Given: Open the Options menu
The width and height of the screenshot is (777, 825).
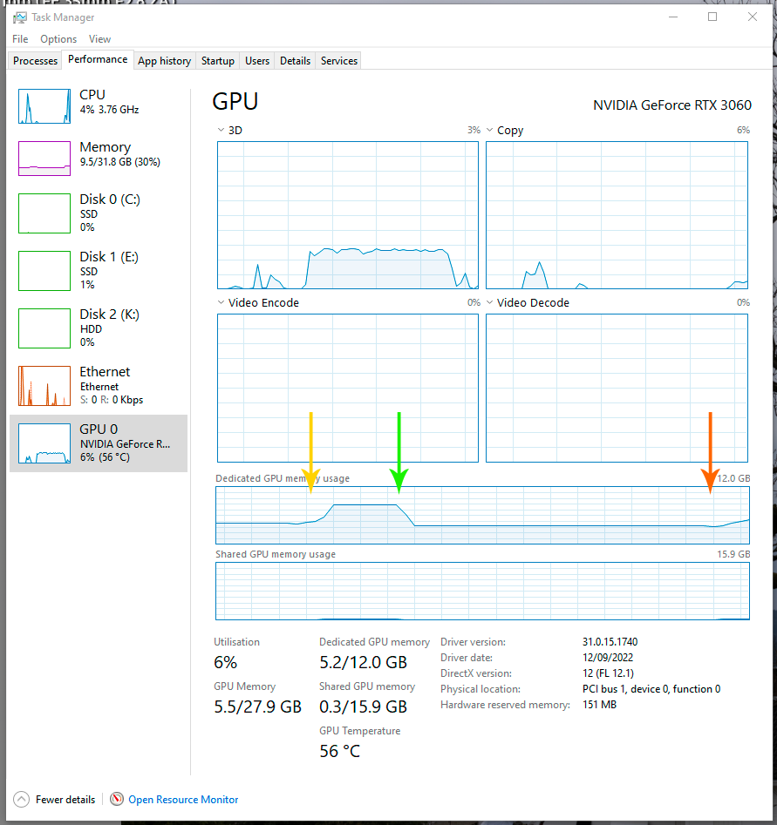Looking at the screenshot, I should point(58,39).
